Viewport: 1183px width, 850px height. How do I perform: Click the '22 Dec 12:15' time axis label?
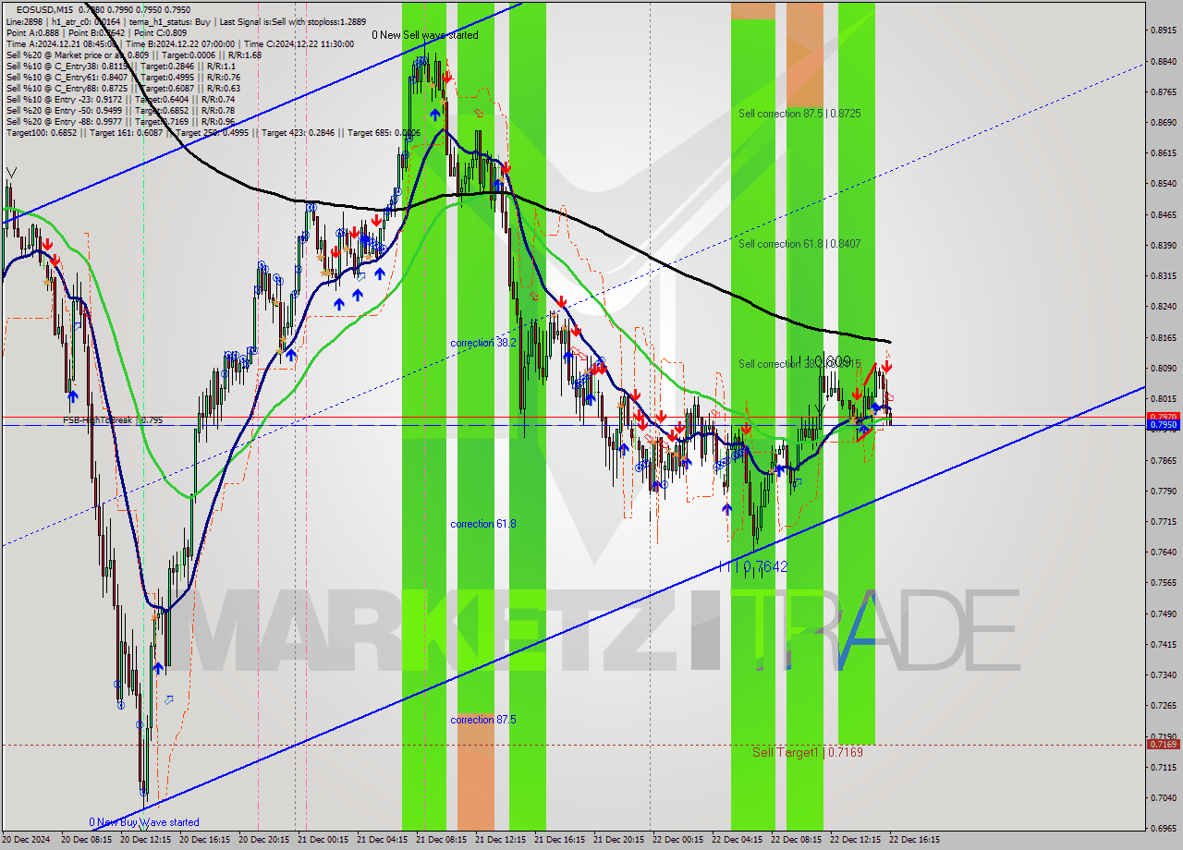tap(857, 841)
